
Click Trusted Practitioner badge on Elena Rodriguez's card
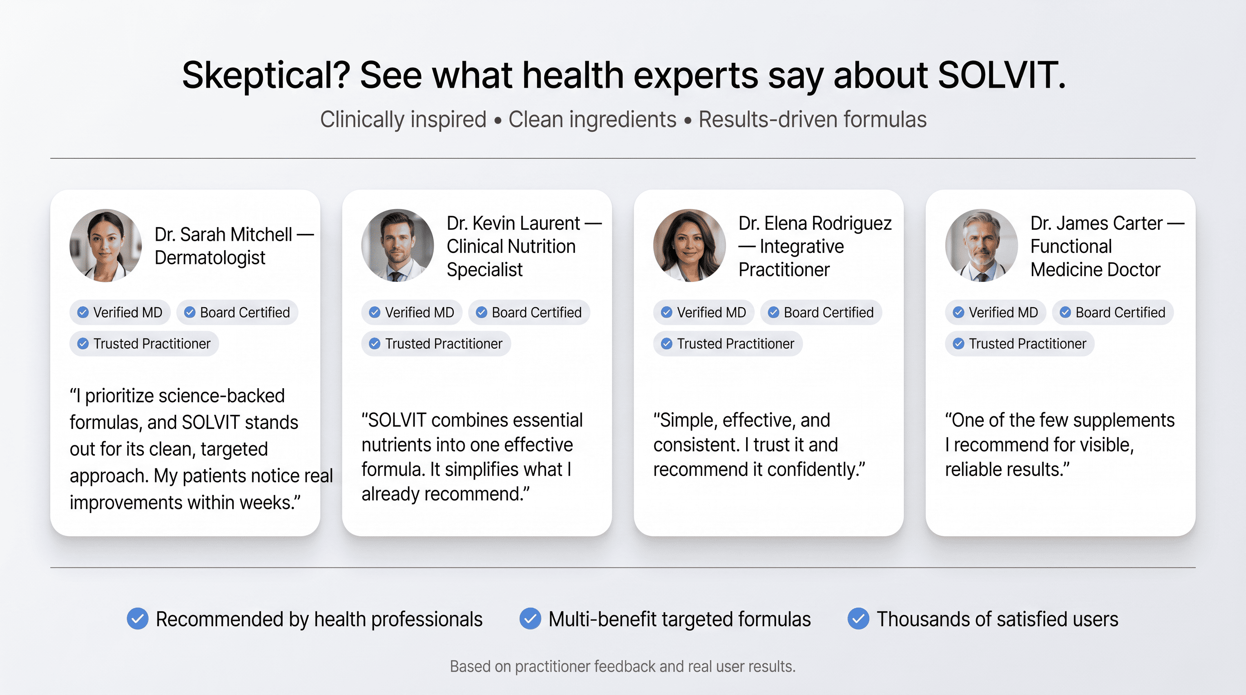[x=728, y=343]
